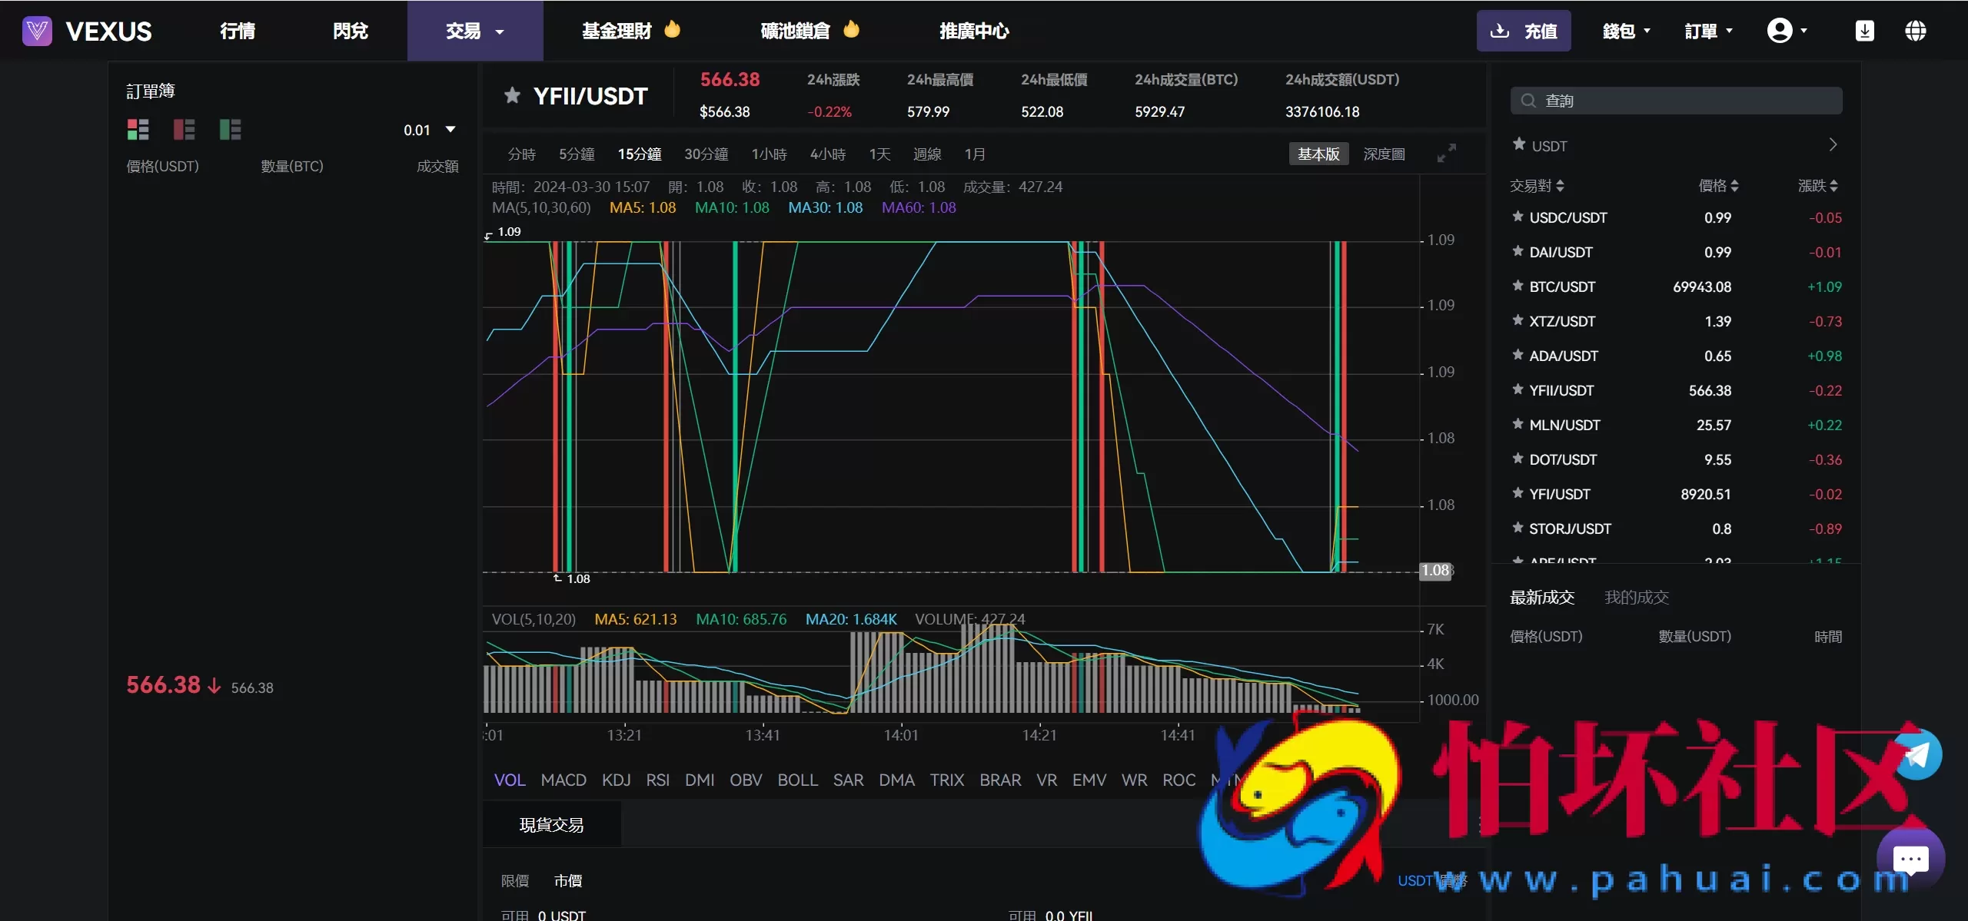Click the app download icon in top bar

(1866, 31)
